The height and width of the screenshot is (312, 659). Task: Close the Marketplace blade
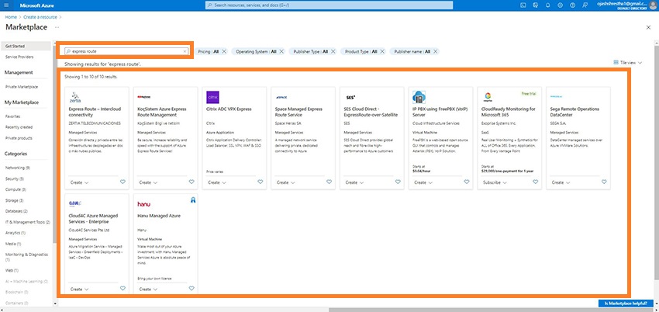(x=648, y=27)
